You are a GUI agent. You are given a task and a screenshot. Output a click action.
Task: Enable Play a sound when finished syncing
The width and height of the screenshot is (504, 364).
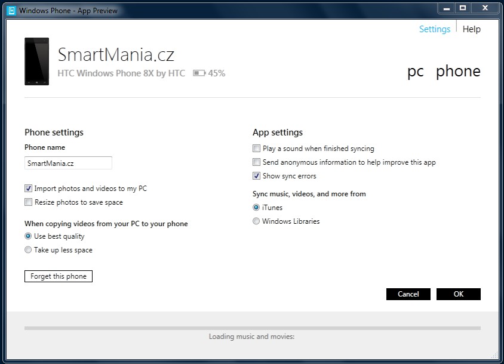(256, 149)
